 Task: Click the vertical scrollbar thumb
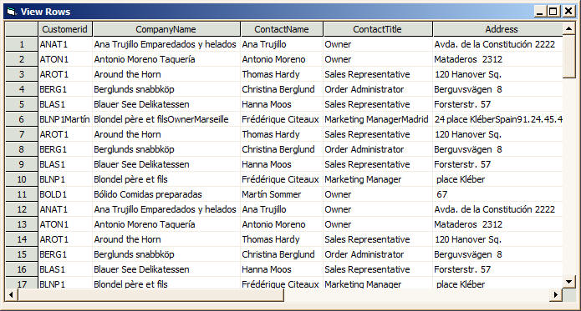coord(568,57)
